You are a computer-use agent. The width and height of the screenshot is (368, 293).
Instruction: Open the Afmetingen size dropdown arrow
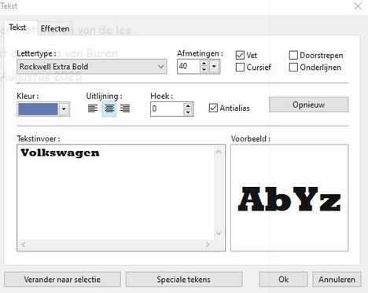(x=214, y=67)
